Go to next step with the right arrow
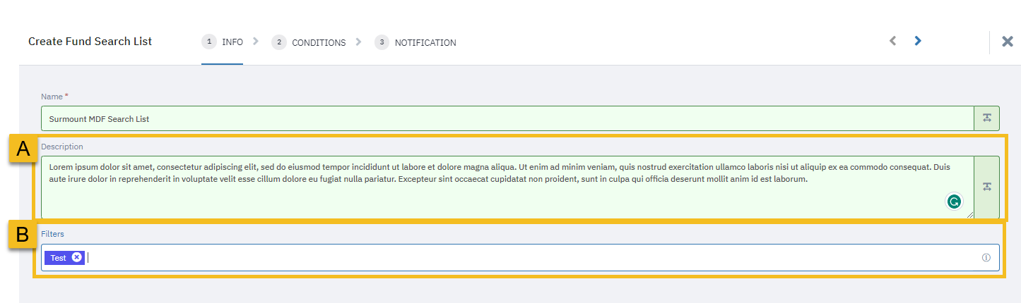This screenshot has width=1021, height=303. point(918,42)
